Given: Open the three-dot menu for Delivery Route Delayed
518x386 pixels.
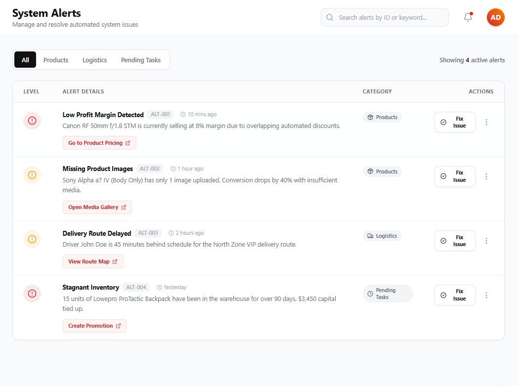Looking at the screenshot, I should pos(486,241).
